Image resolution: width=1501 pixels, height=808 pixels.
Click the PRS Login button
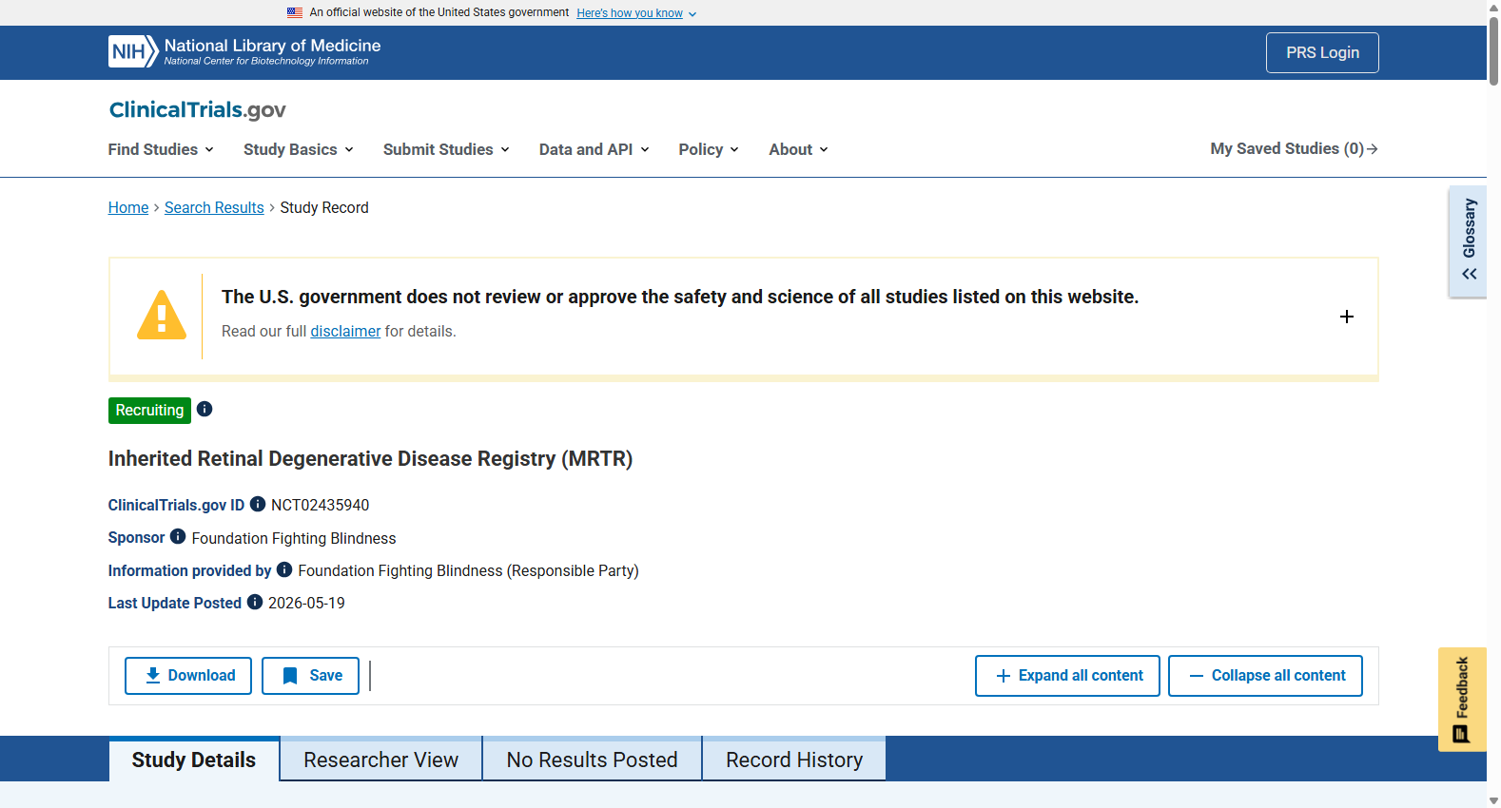[x=1322, y=53]
